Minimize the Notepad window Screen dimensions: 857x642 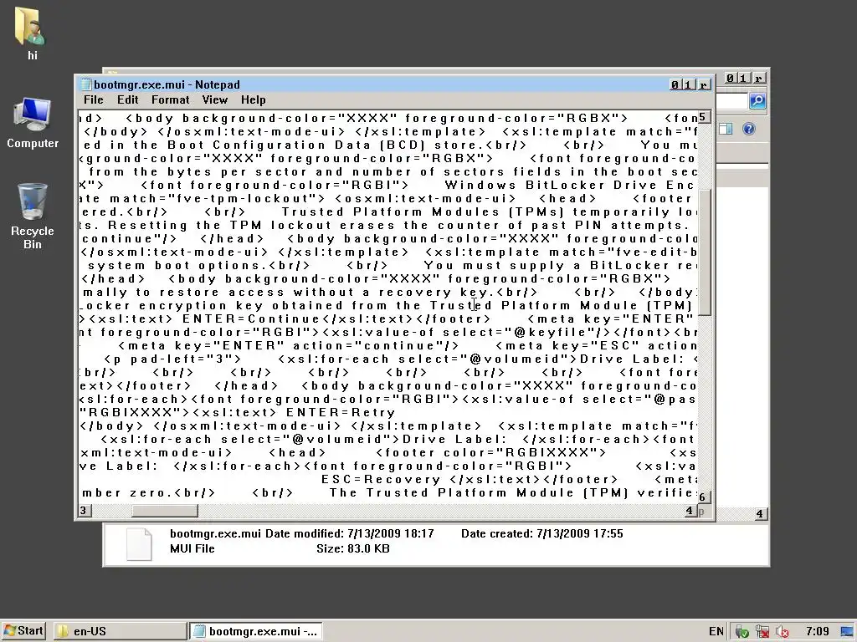(675, 84)
